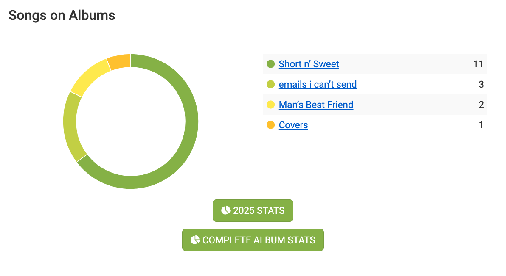Click the song count 2 for Man's Best Friend
The width and height of the screenshot is (506, 276).
[481, 105]
